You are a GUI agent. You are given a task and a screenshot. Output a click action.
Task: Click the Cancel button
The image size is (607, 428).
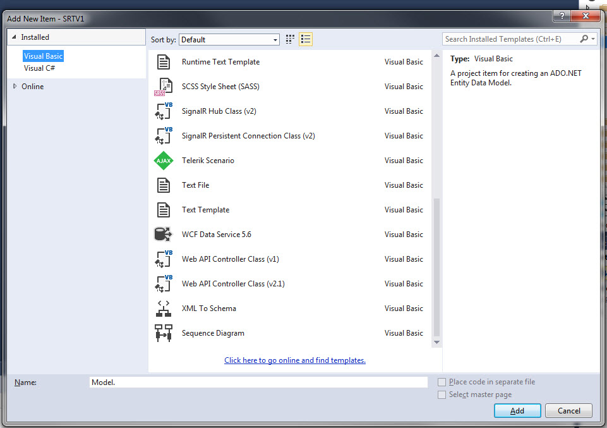568,410
